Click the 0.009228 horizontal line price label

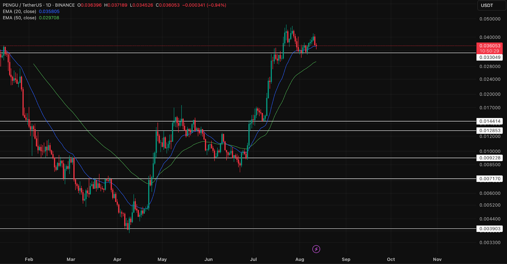tap(490, 158)
